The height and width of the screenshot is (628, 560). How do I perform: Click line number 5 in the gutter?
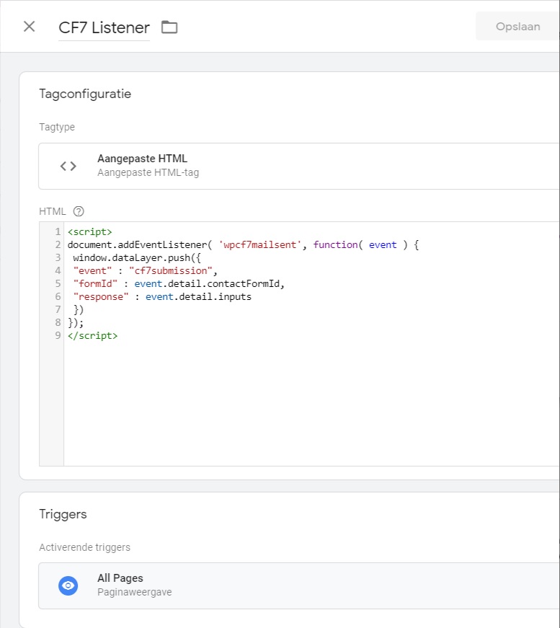coord(58,283)
